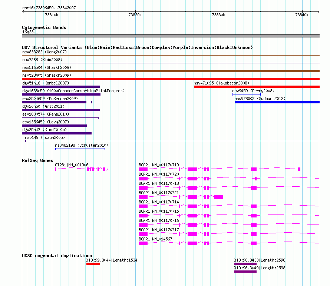
Task: Select the nsv7286 (Kidd2008) variant label
Action: [42, 60]
